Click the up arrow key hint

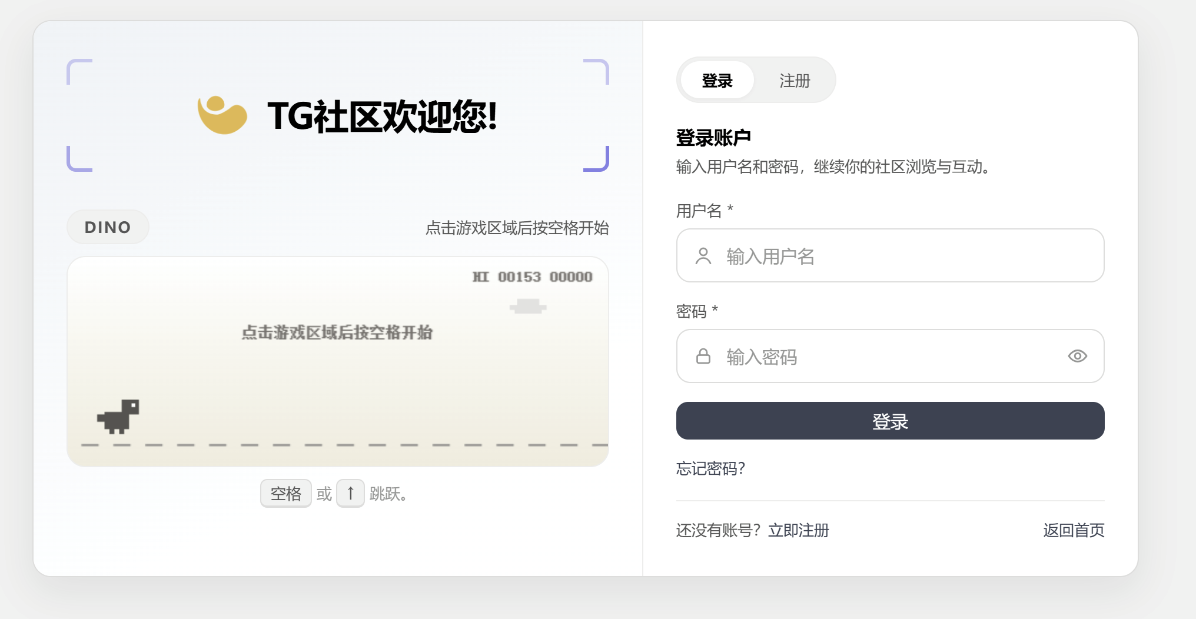click(x=350, y=493)
